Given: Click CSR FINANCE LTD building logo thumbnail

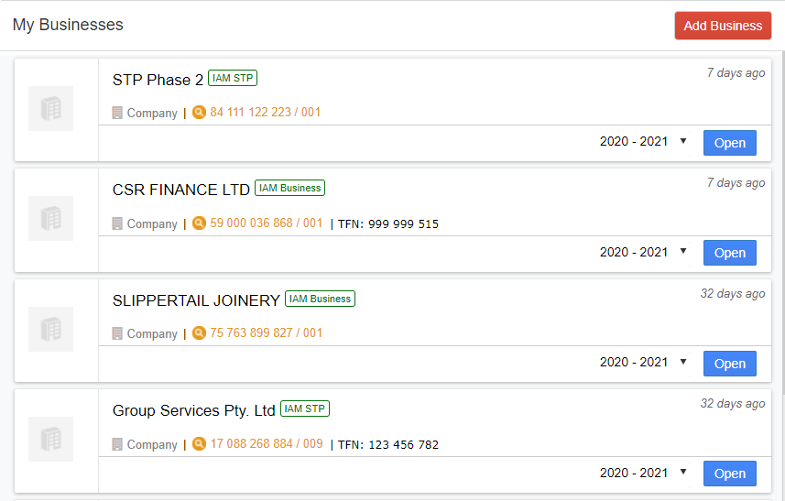Looking at the screenshot, I should tap(50, 219).
